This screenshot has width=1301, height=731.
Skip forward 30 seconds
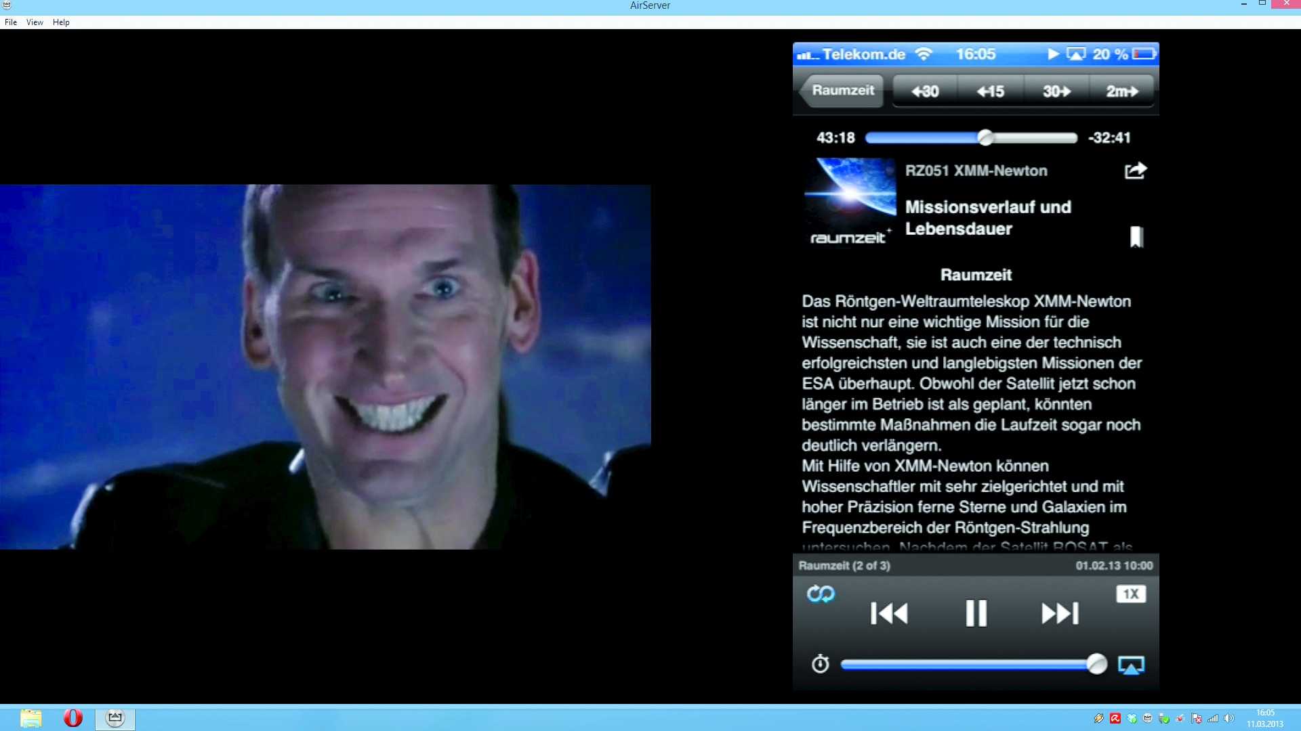pos(1056,91)
